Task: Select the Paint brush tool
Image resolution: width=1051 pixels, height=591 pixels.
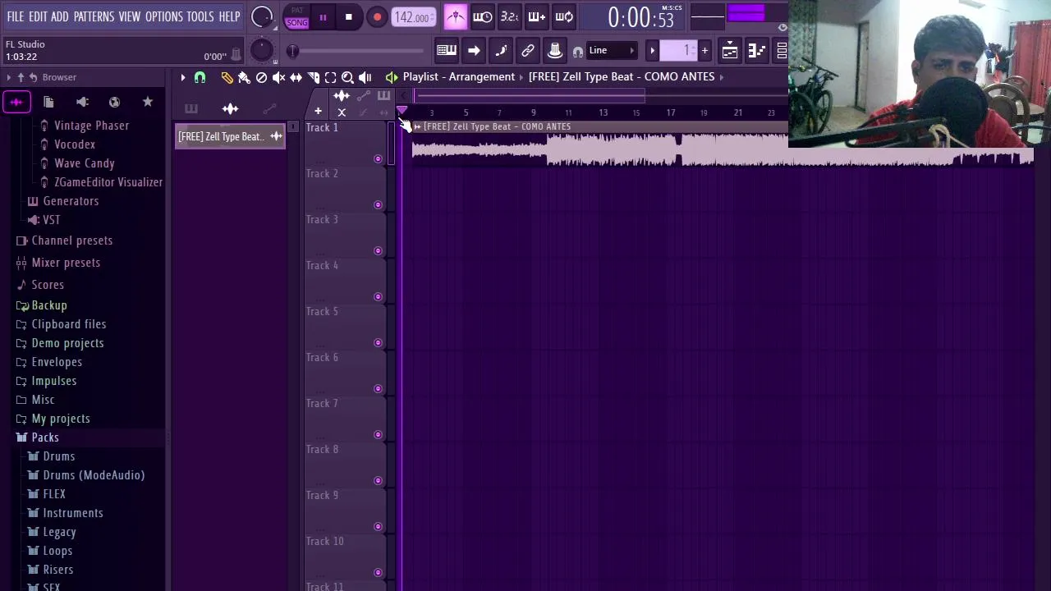Action: coord(244,77)
